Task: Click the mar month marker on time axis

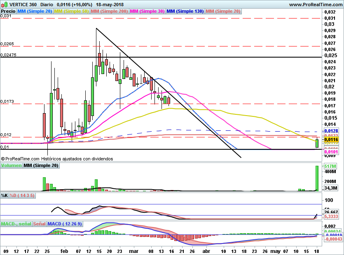Action: coord(133,251)
